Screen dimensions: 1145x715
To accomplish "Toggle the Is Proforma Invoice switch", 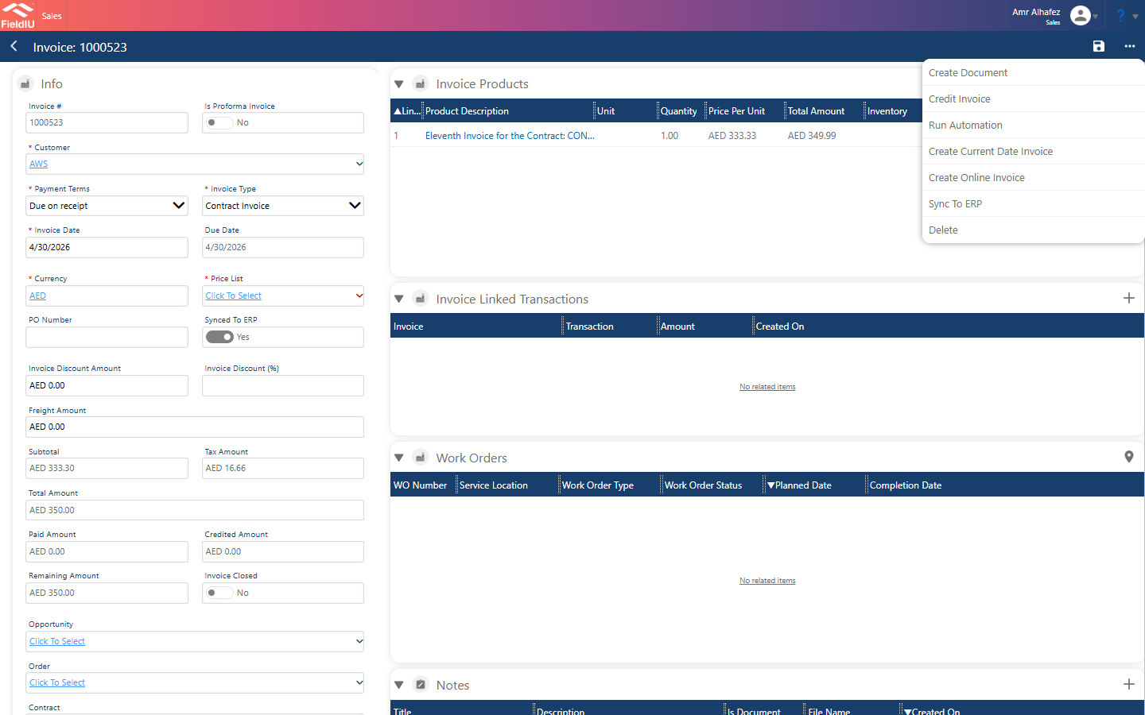I will [219, 122].
